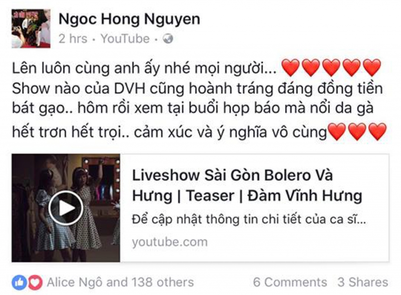401x295 pixels.
Task: Open the 2 hrs post timestamp
Action: [73, 39]
